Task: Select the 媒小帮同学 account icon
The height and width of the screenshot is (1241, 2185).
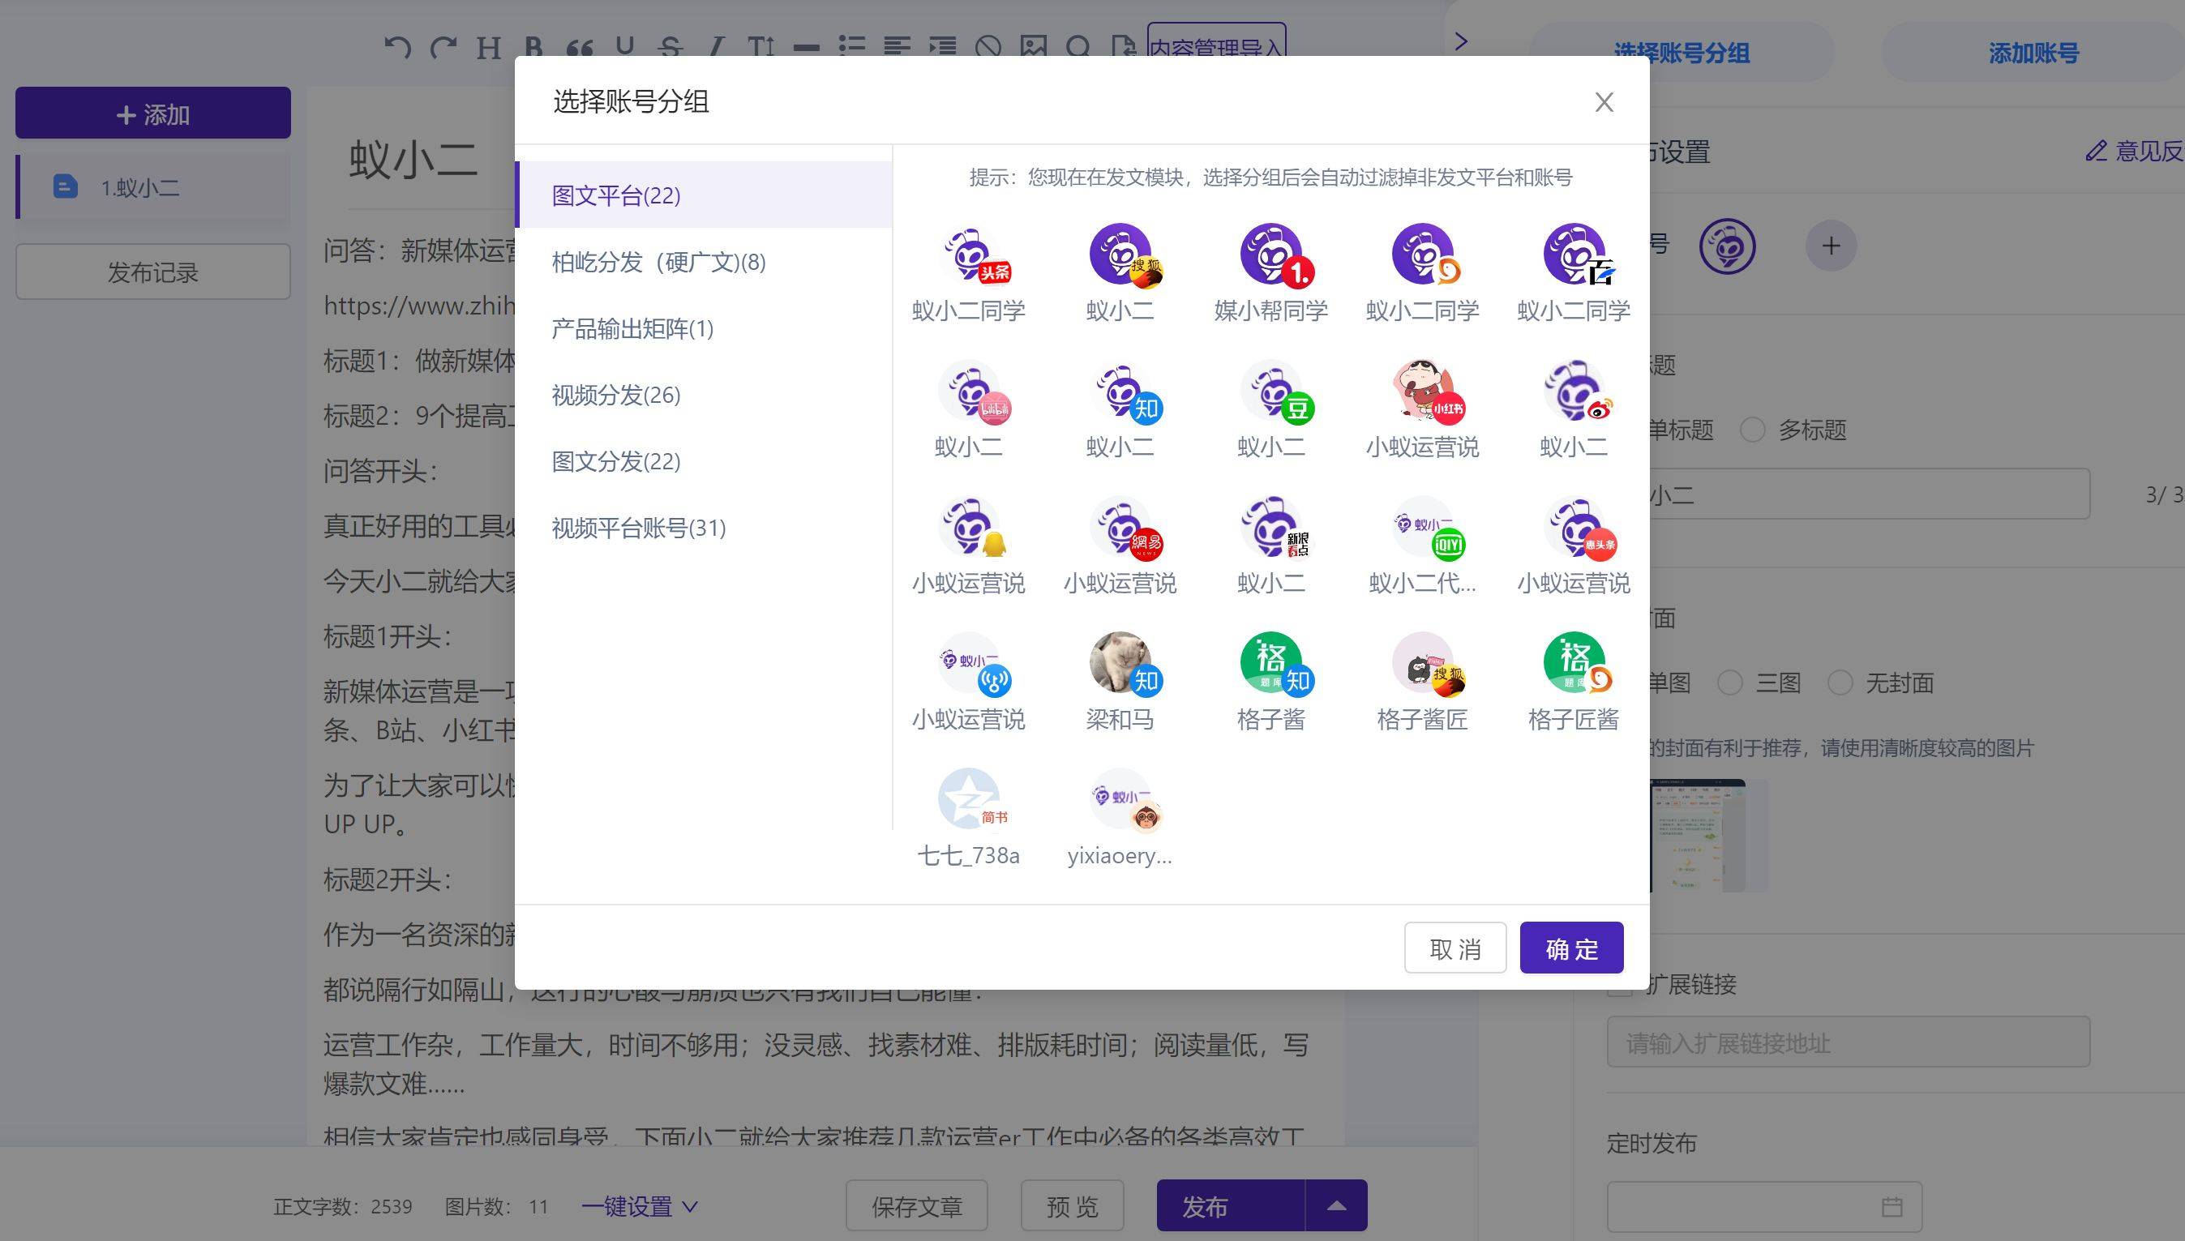Action: [1271, 255]
